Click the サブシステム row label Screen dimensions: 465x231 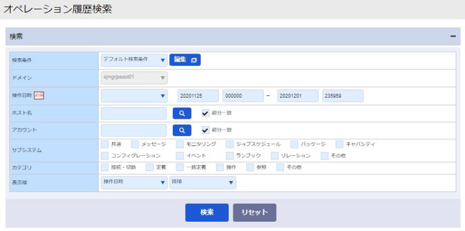tap(27, 150)
